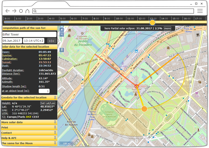
Task: Click the Set Lat/Lon button
Action: pos(48,103)
